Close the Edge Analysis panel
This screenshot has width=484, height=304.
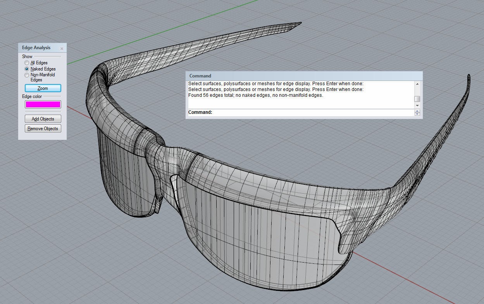pos(62,48)
